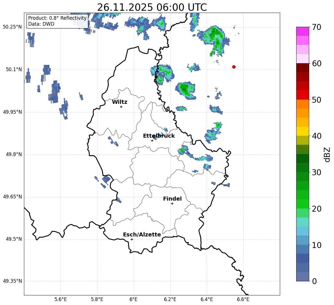Image resolution: width=334 pixels, height=305 pixels.
Task: Click the cross marker at Esch/Alzette
Action: coord(132,239)
